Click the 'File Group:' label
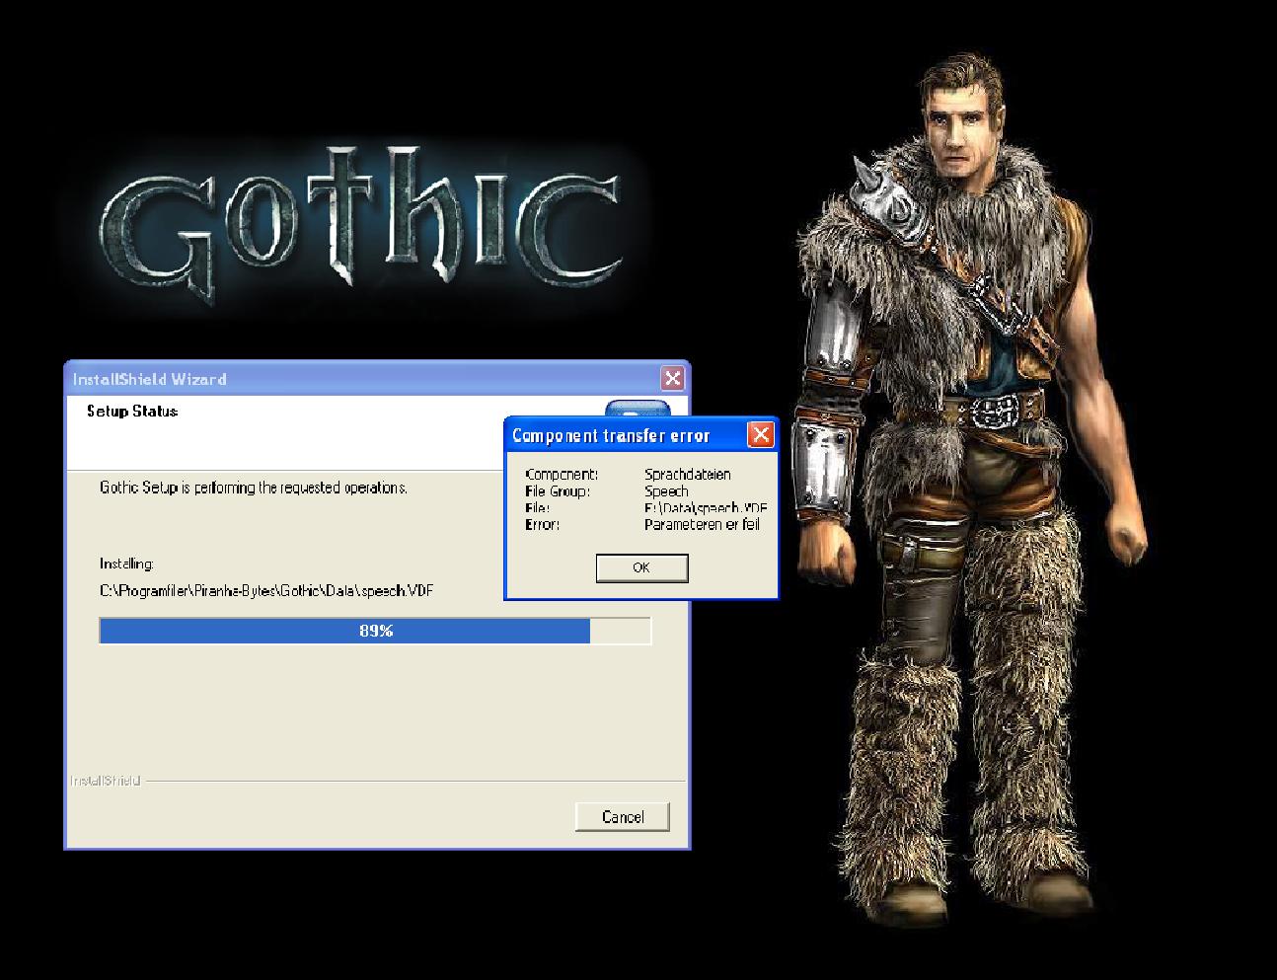This screenshot has width=1277, height=980. pyautogui.click(x=557, y=491)
